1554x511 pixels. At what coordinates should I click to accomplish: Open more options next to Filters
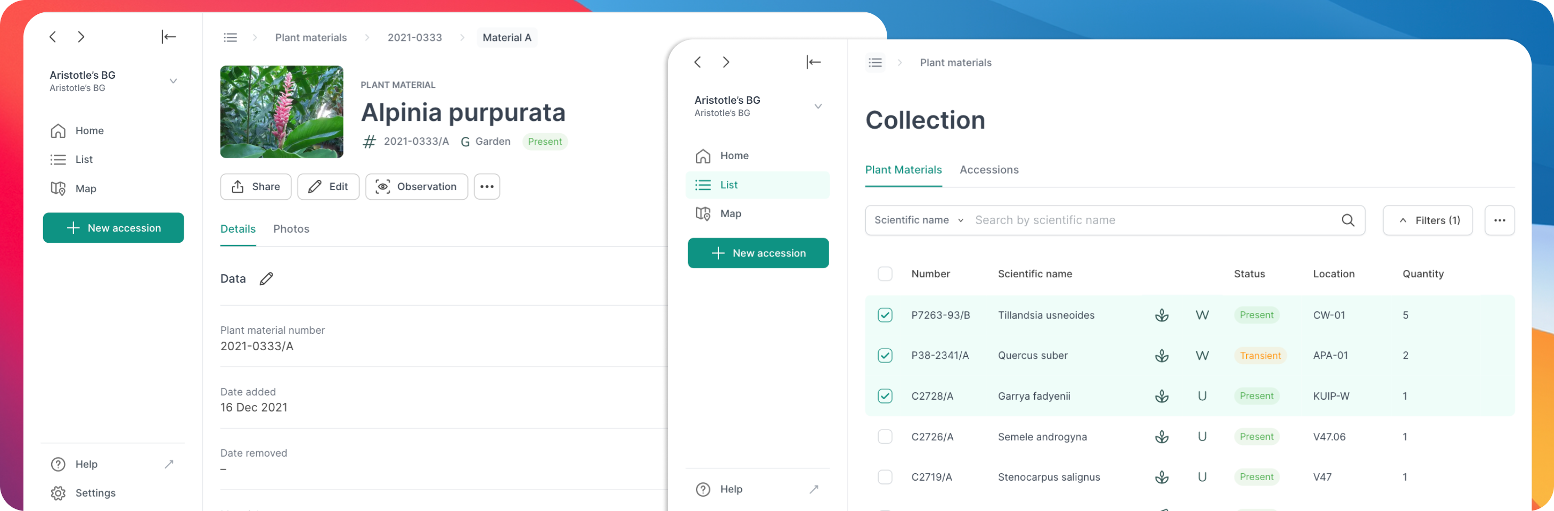[x=1499, y=220]
